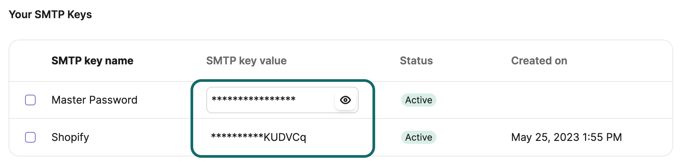
Task: Click the Active badge for Master Password
Action: (419, 100)
